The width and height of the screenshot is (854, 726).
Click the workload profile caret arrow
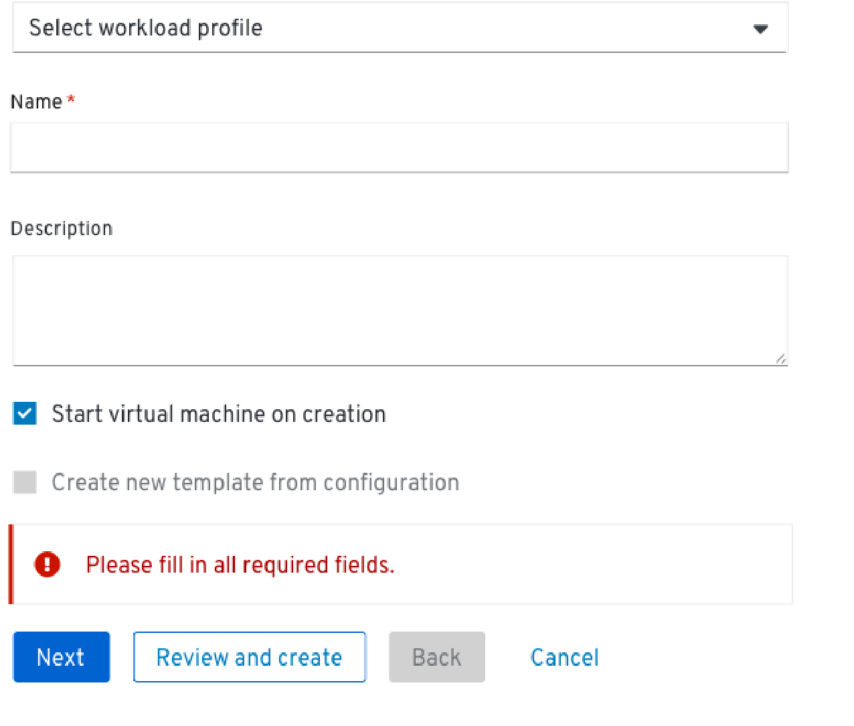tap(760, 29)
